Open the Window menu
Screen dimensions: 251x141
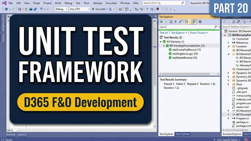click(125, 3)
